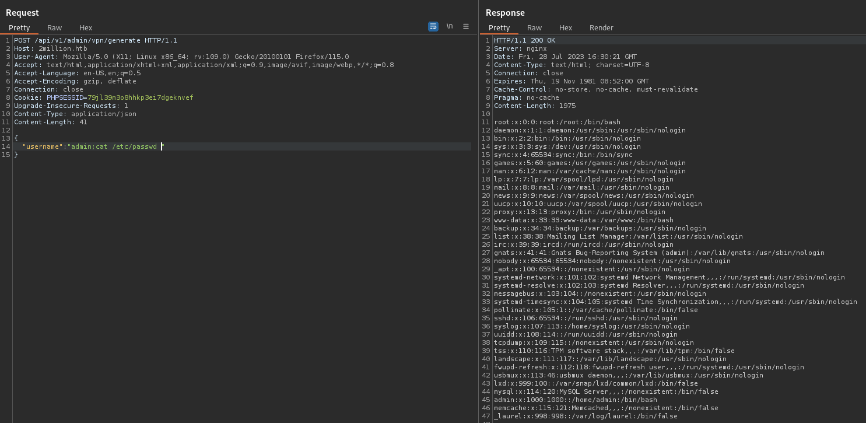Click the admin:x:1000:1000 passwd entry
Screen dimensions: 866x423
[x=576, y=400]
